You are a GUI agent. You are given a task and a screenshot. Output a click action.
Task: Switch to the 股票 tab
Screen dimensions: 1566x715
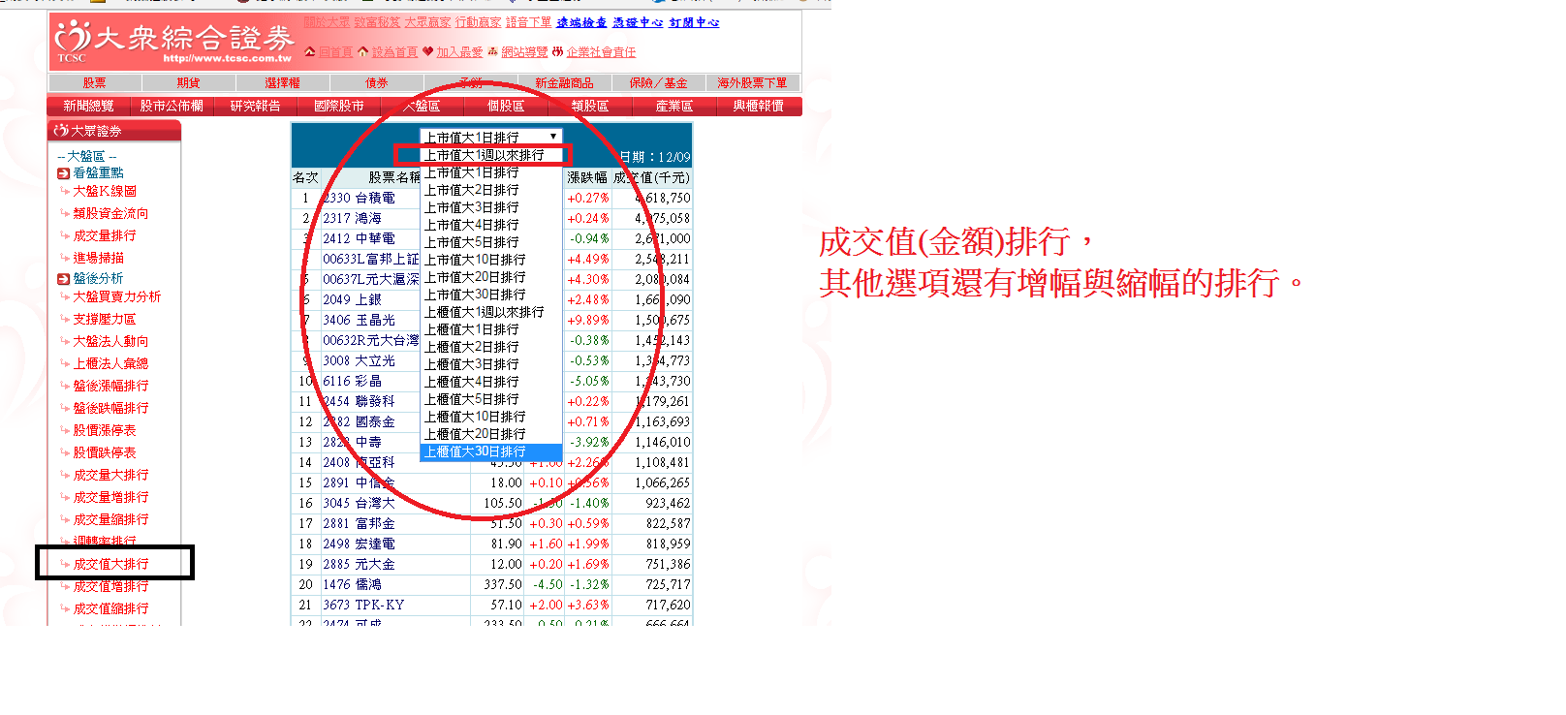click(95, 83)
